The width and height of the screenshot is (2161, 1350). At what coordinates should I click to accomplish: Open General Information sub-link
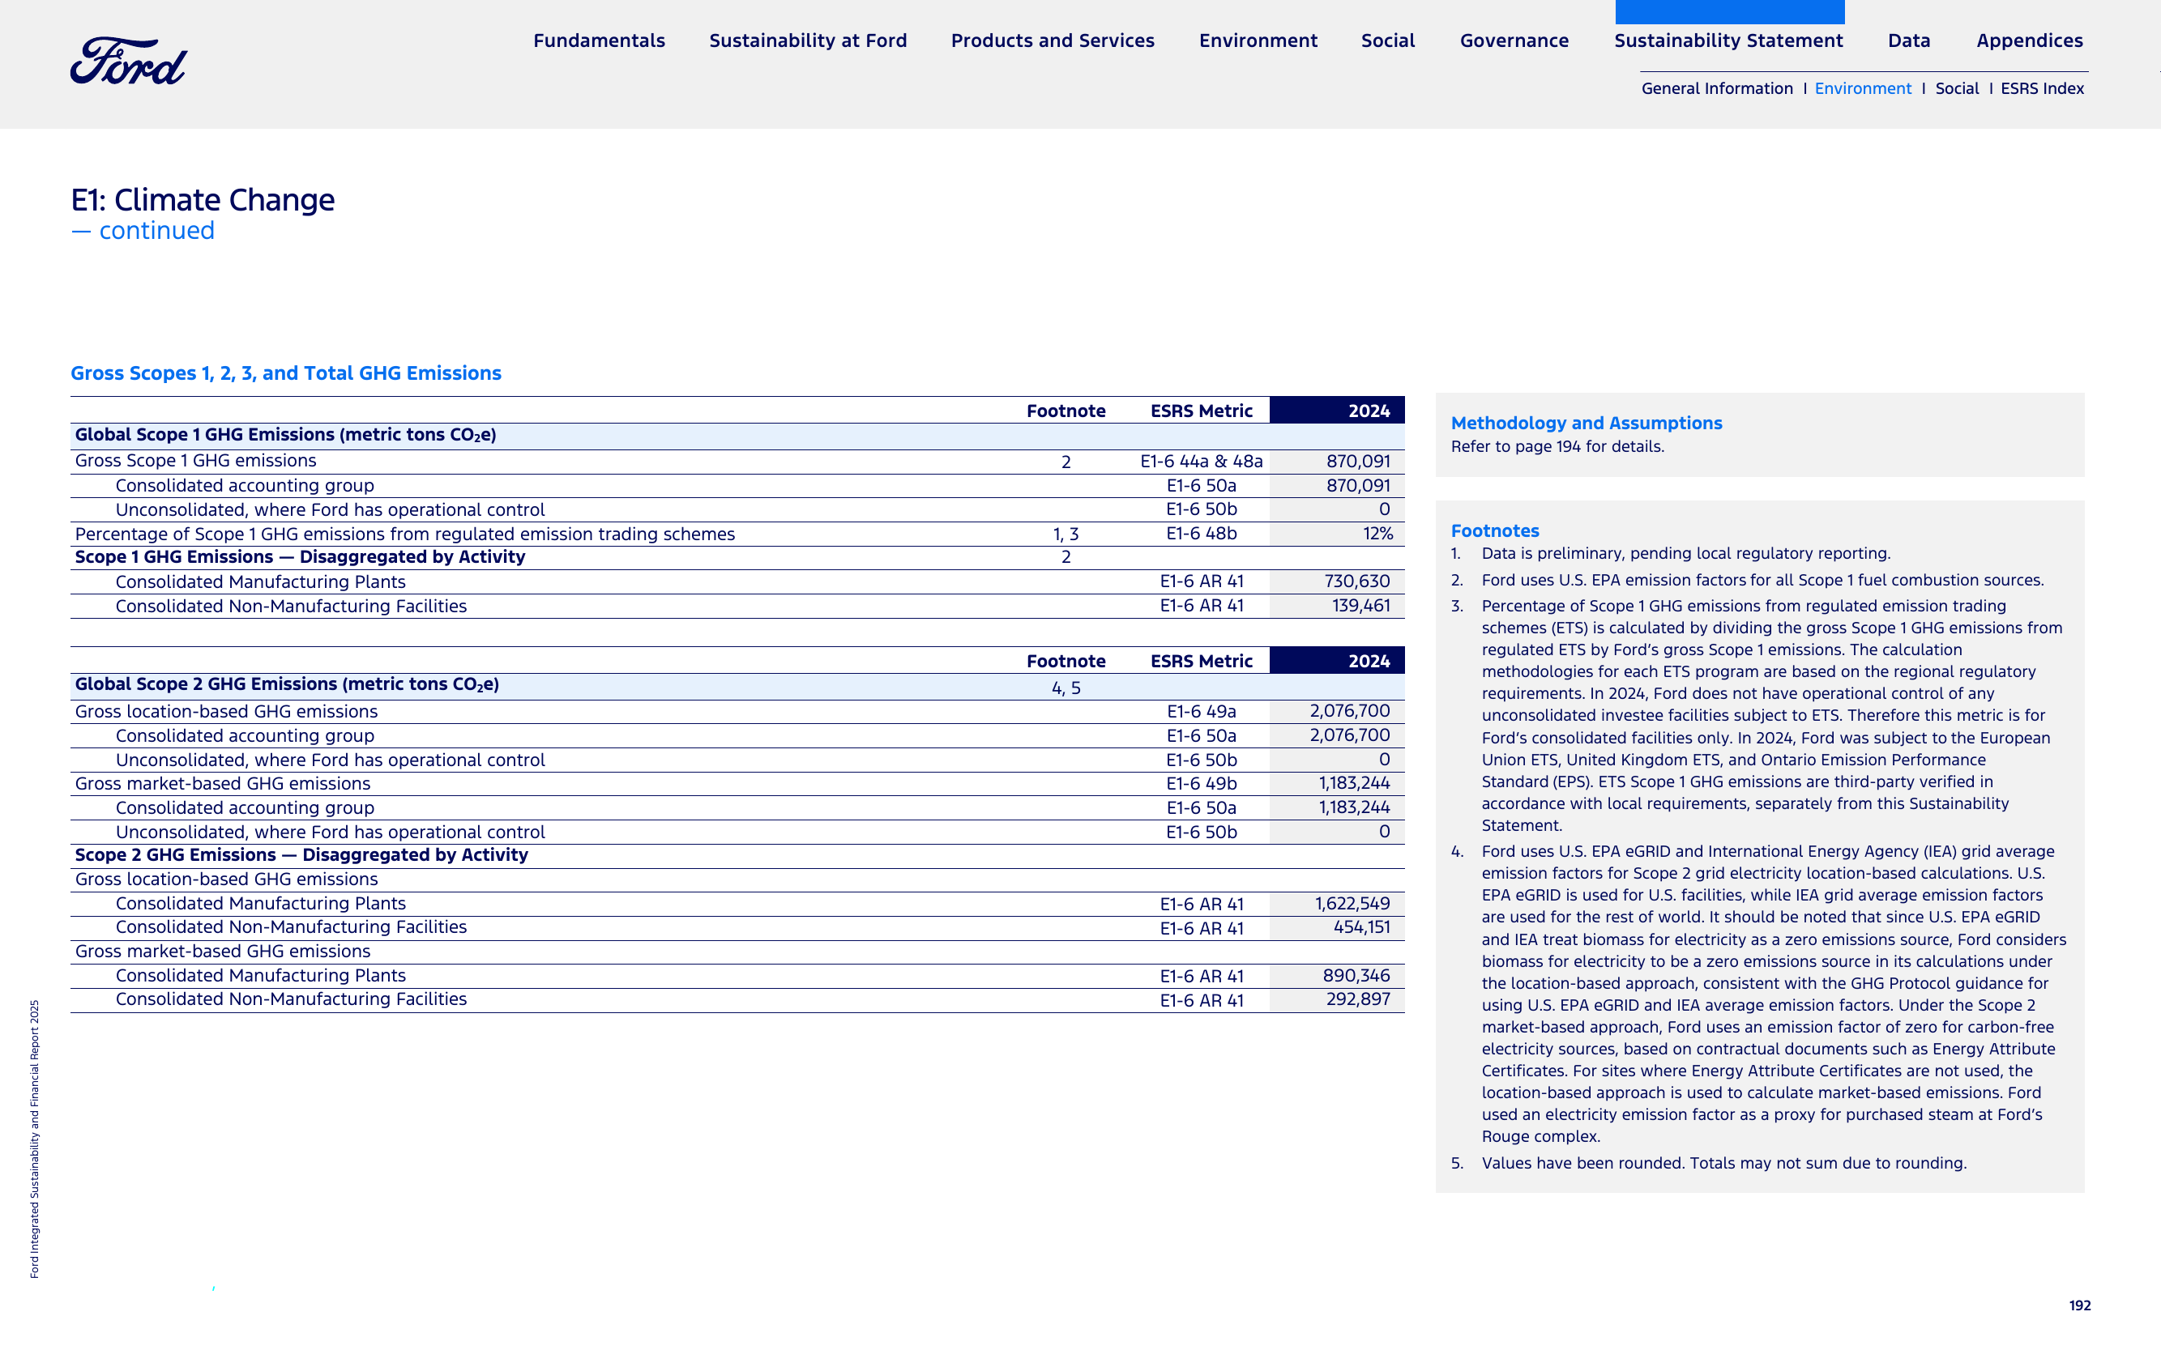1717,88
